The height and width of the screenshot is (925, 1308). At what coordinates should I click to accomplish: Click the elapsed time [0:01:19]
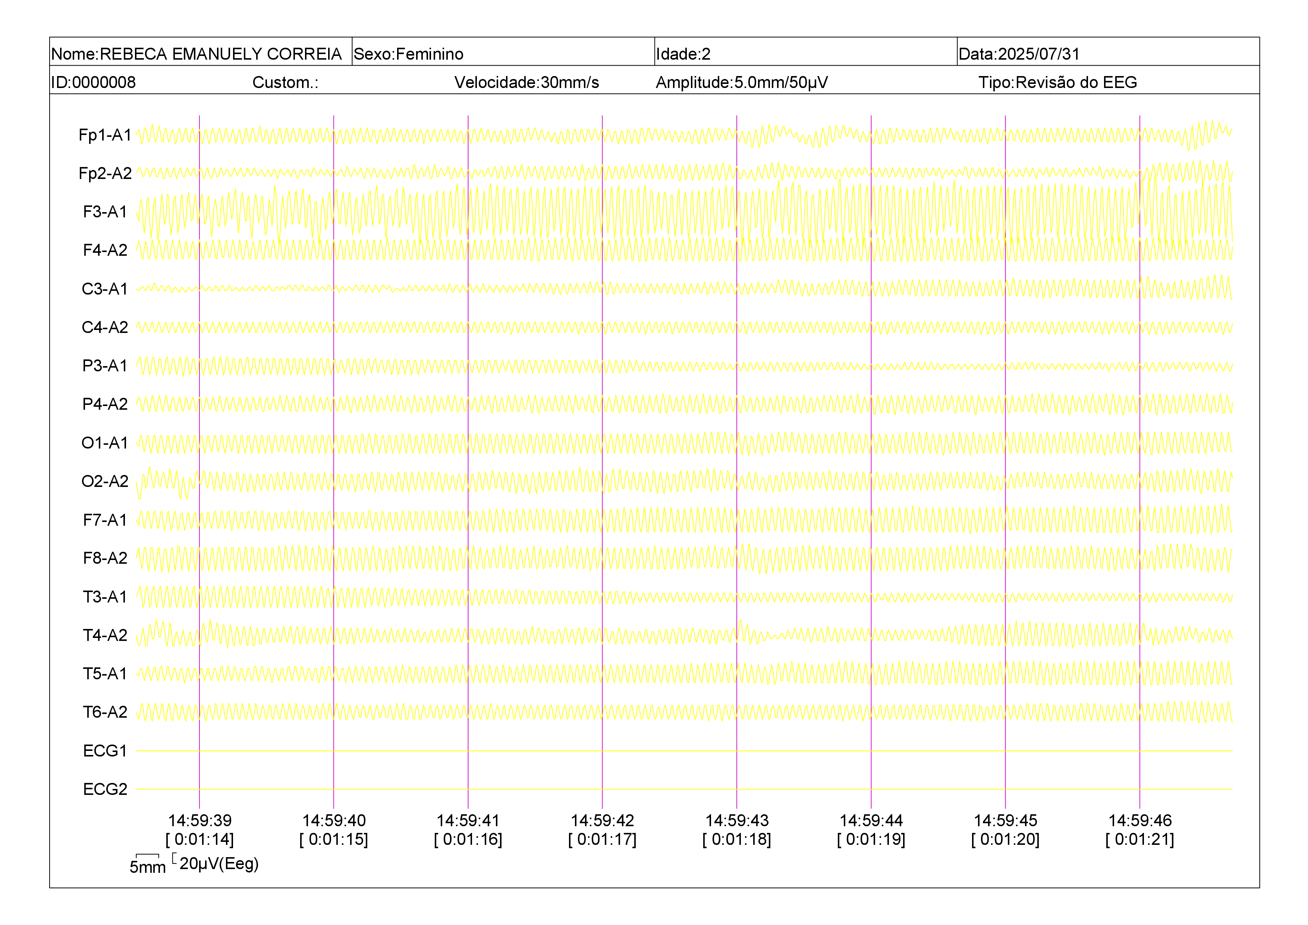click(871, 840)
